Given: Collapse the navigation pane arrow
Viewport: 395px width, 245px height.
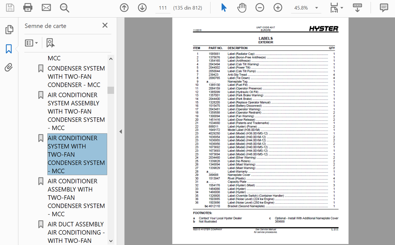Looking at the screenshot, I should tap(121, 132).
